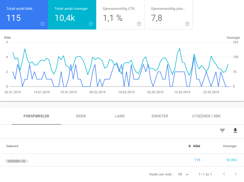Go to previous page of results

click(224, 174)
